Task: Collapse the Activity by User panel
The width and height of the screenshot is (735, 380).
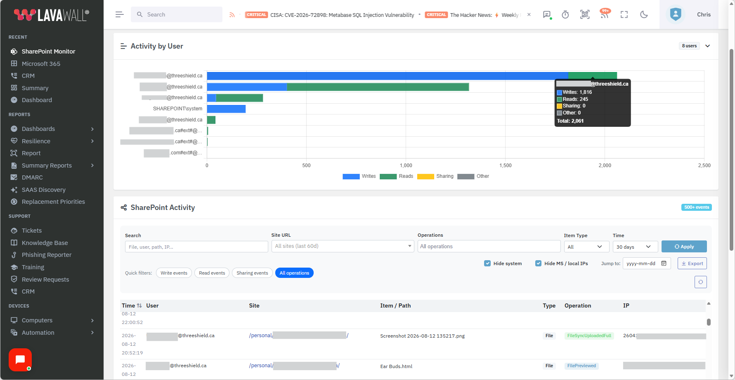Action: (x=708, y=46)
